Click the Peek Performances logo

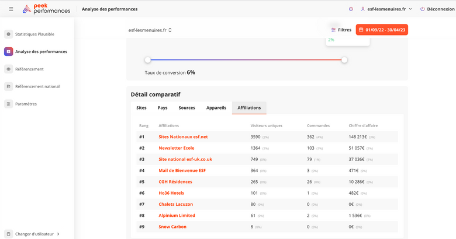click(x=47, y=9)
